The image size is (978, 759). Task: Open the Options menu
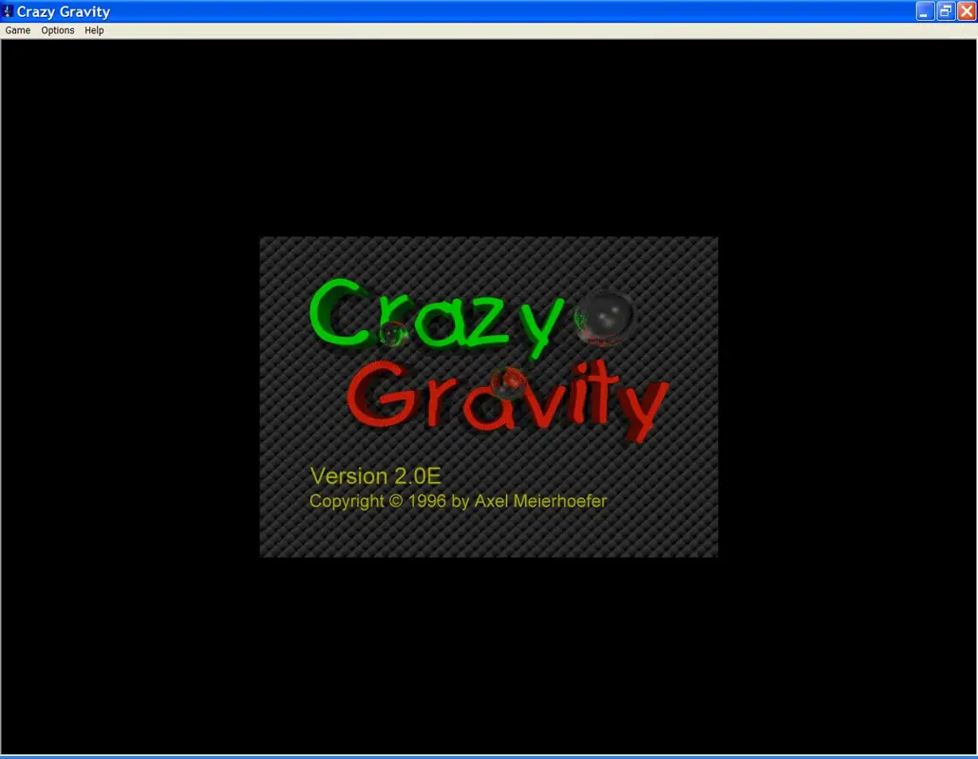57,30
